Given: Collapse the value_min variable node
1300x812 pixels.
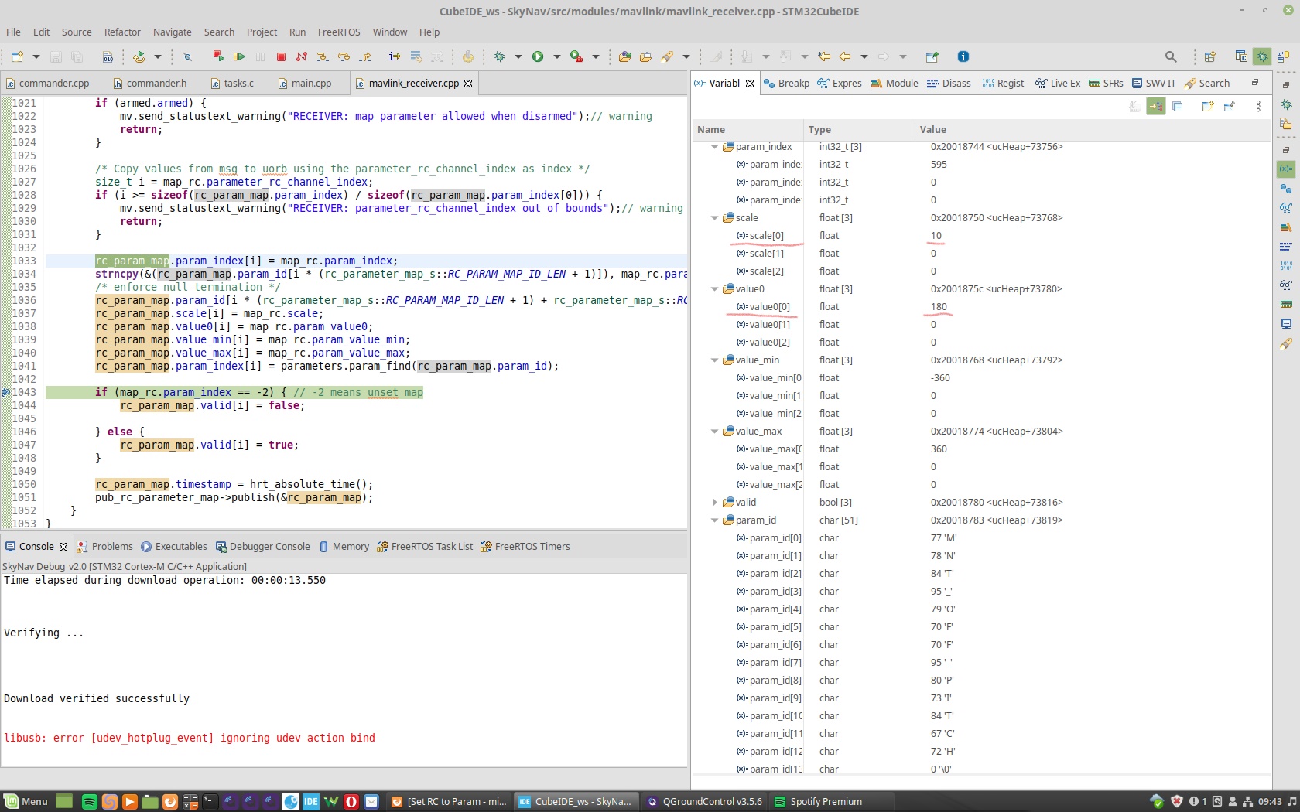Looking at the screenshot, I should pos(714,360).
